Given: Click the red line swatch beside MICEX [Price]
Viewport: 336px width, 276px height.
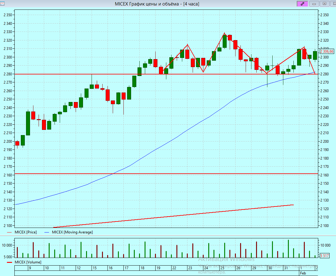Looking at the screenshot, I should click(9, 232).
